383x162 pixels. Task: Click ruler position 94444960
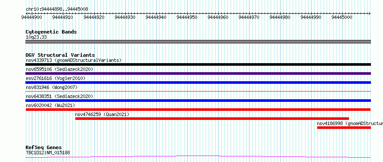[218, 17]
